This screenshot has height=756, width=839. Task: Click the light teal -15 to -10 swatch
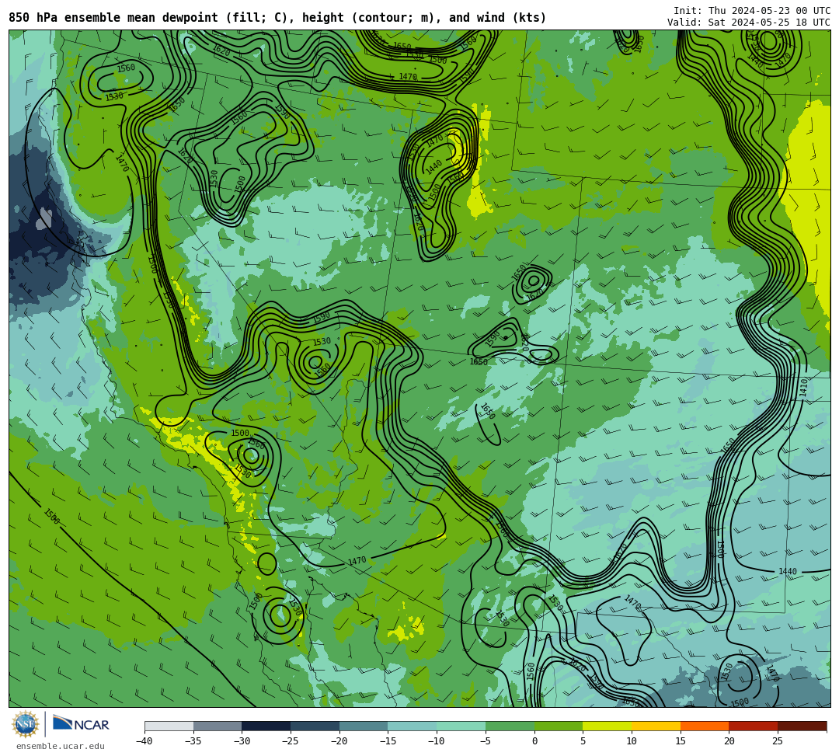(413, 726)
